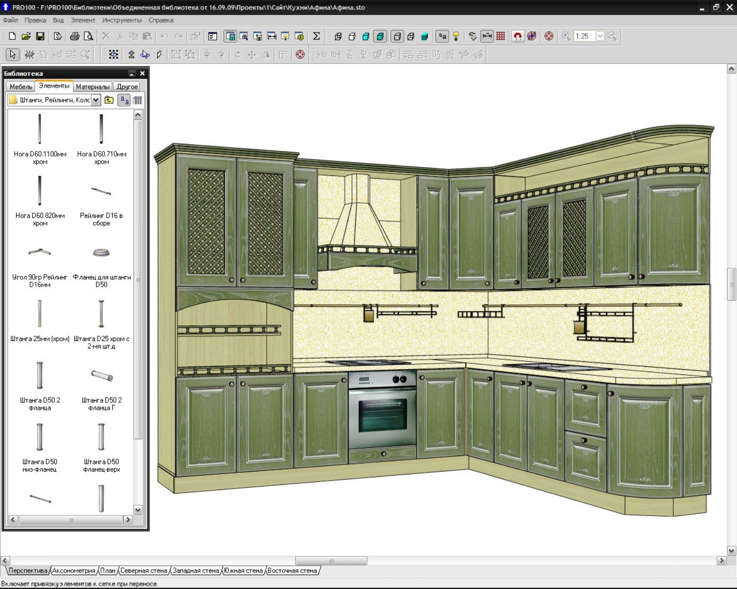Click the new blank document icon

12,36
